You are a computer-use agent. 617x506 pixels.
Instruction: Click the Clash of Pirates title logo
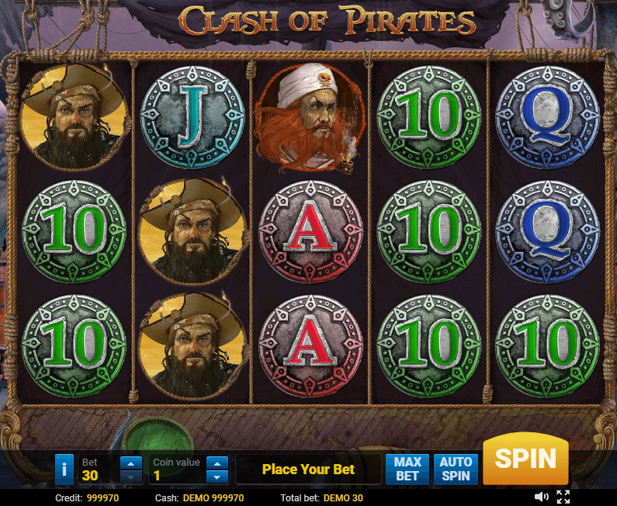click(x=327, y=19)
